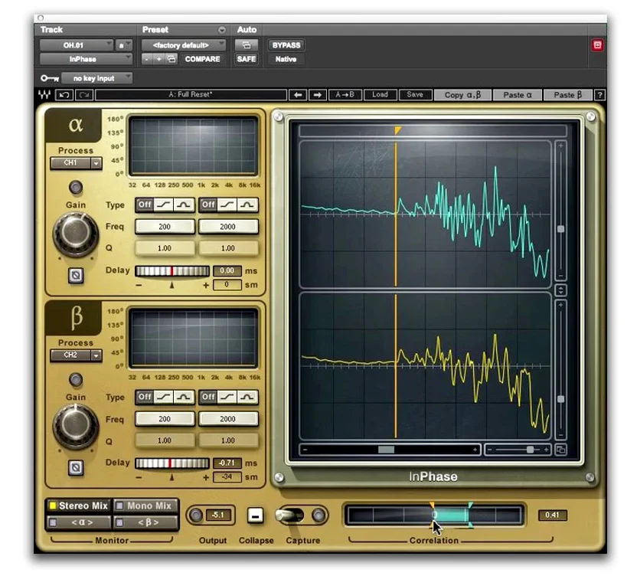This screenshot has height=576, width=637.
Task: Click Paste β
Action: click(x=568, y=95)
